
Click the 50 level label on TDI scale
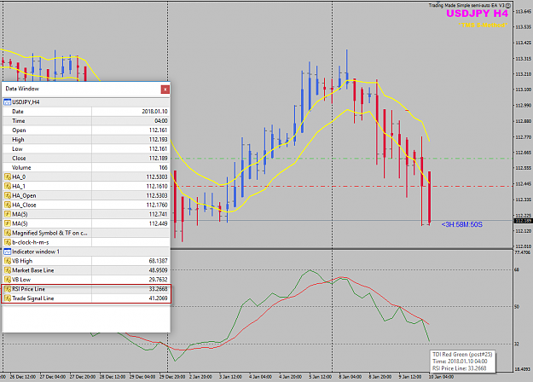coord(517,307)
